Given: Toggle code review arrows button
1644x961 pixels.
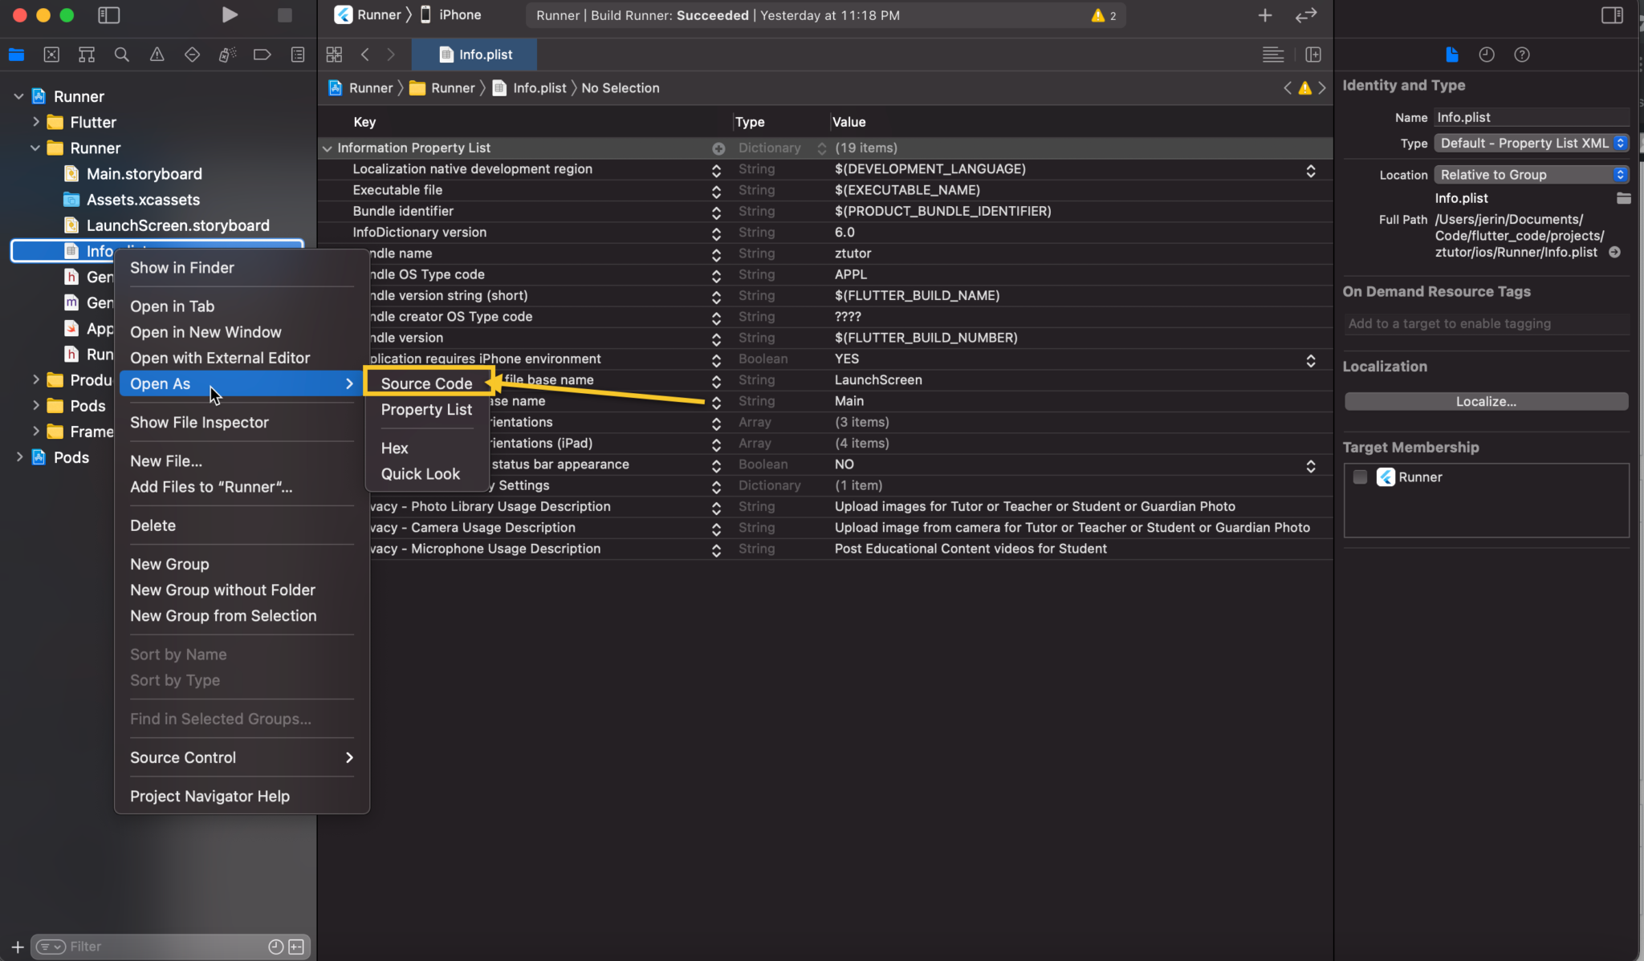Looking at the screenshot, I should click(1306, 14).
